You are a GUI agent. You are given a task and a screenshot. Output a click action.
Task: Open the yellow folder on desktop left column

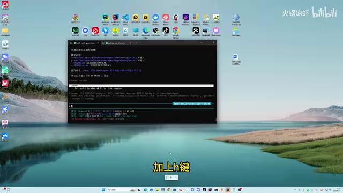(5, 32)
